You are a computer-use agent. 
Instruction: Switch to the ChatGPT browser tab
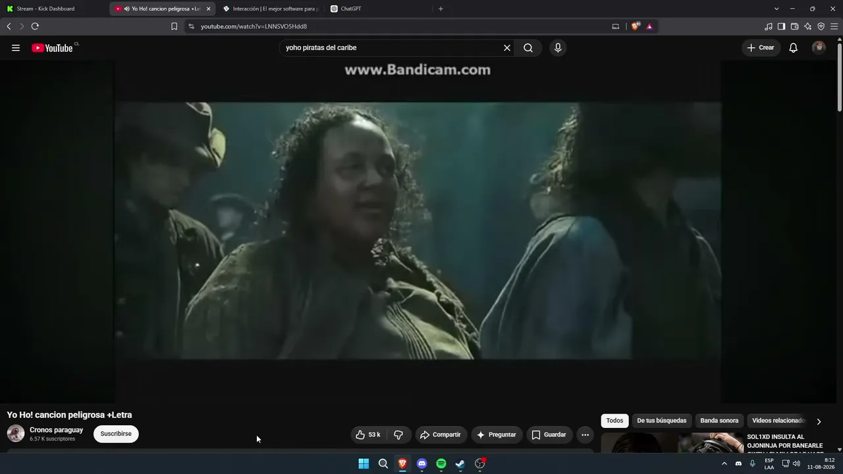click(377, 9)
